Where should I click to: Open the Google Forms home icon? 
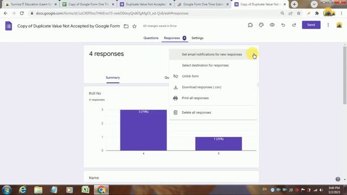pos(9,26)
